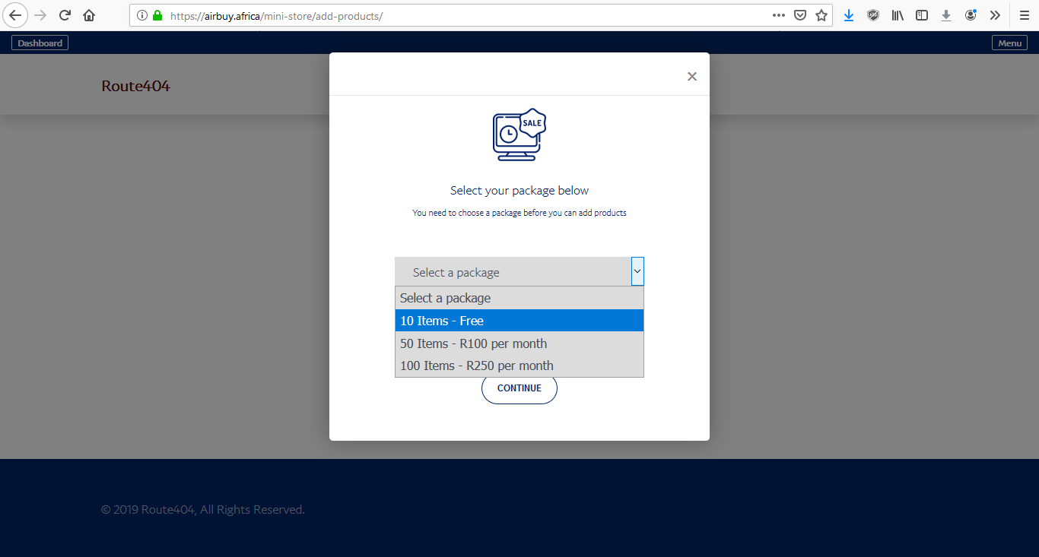Open the Firefox account icon
This screenshot has width=1039, height=557.
971,15
